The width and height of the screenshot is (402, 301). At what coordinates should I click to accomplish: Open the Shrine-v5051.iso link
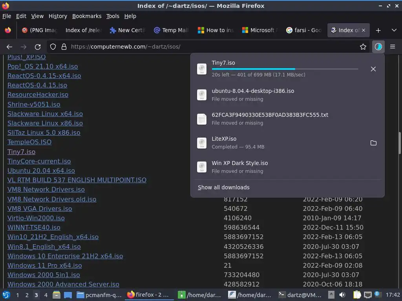[34, 104]
